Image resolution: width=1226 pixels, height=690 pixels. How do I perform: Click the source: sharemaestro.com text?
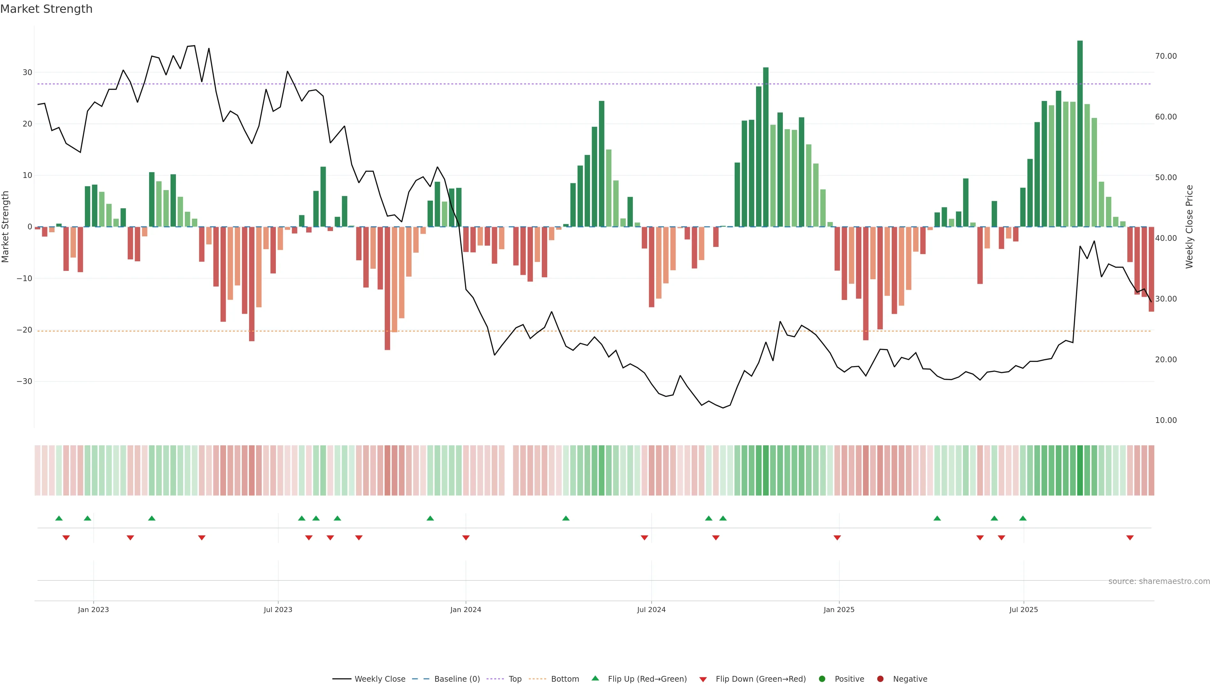(1159, 581)
